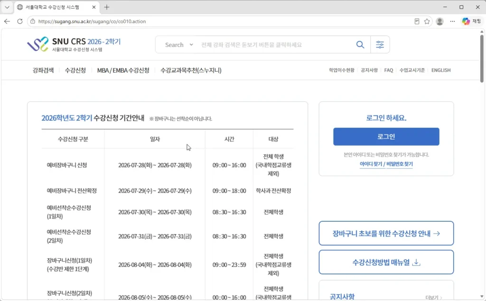Click the magnifier search icon
Viewport: 486px width, 301px height.
[x=360, y=45]
